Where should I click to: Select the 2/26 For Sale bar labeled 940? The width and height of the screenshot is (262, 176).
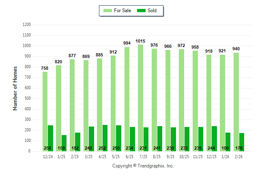[x=236, y=101]
